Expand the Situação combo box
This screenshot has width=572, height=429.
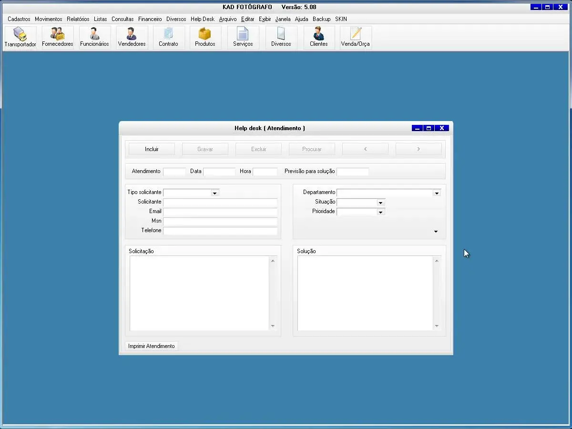[380, 203]
